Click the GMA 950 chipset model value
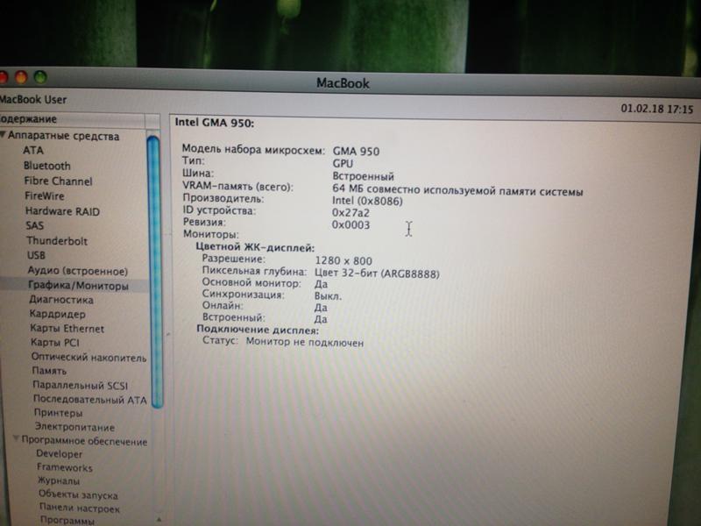Screen dimensions: 701x526 click(356, 151)
